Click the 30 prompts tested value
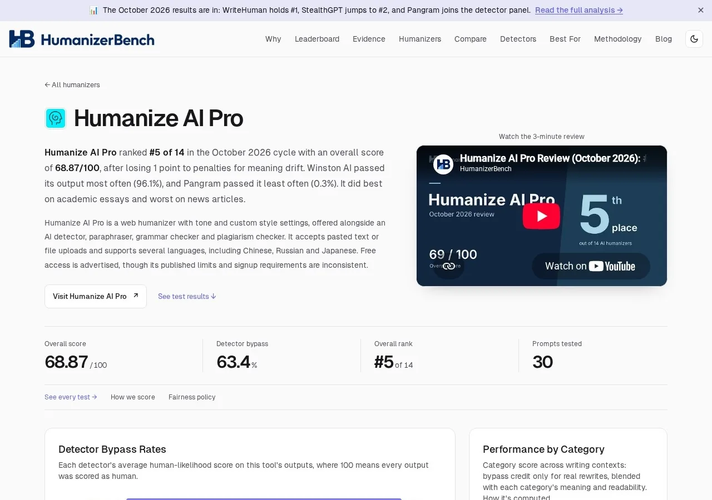 coord(542,362)
